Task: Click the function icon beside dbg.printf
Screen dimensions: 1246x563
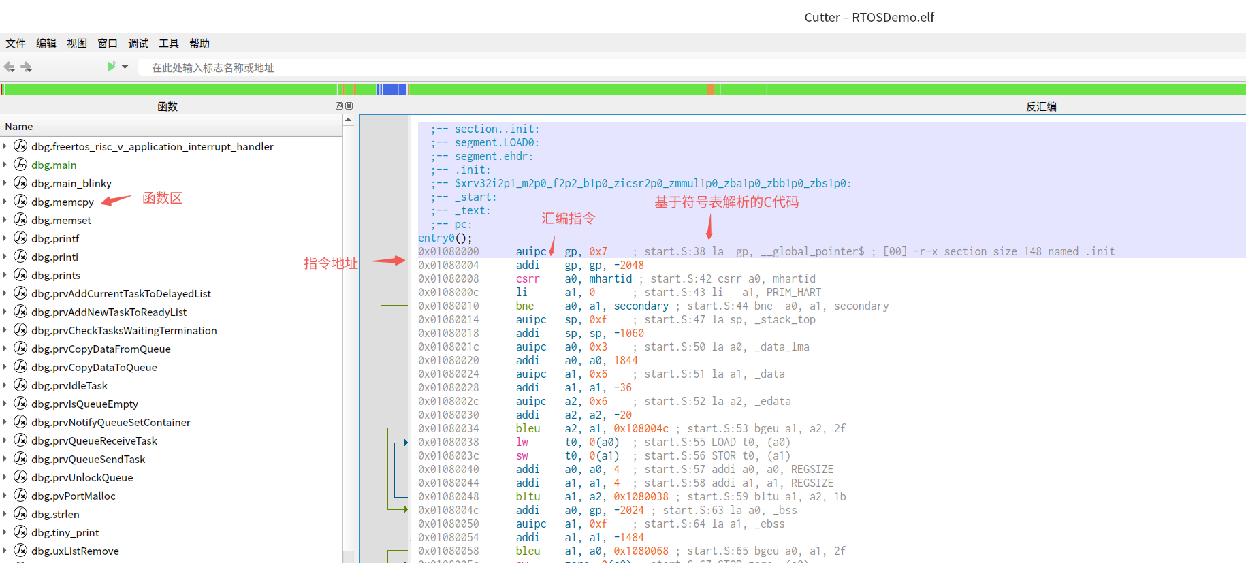Action: [21, 238]
